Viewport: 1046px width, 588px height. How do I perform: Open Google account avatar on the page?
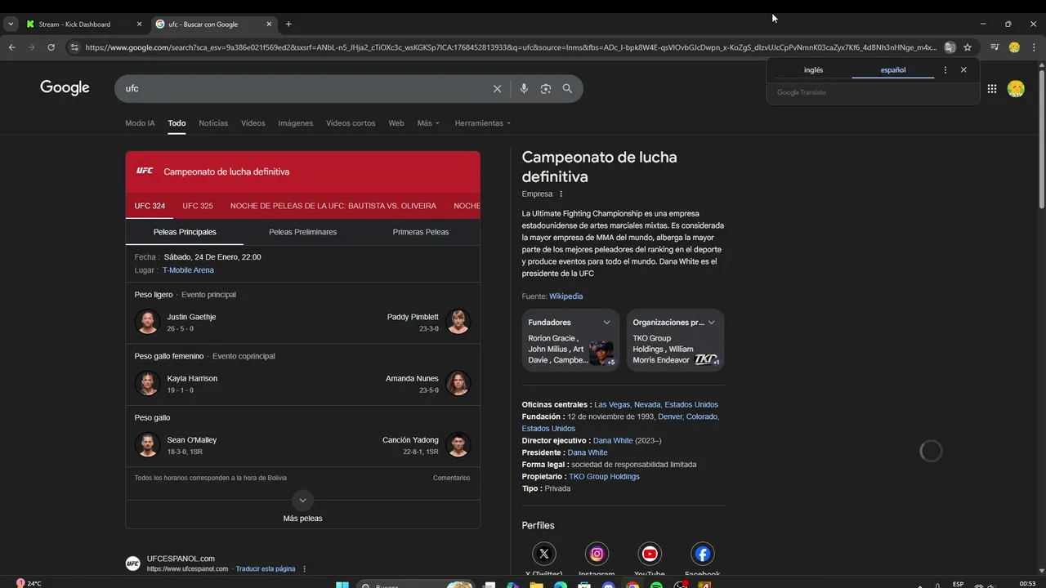(x=1016, y=89)
